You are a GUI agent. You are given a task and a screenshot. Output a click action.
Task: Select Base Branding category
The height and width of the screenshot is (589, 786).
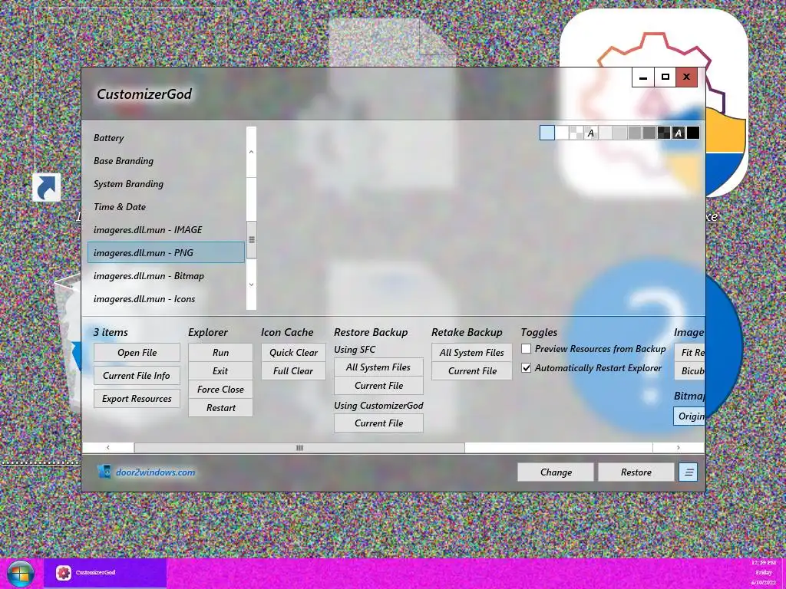tap(166, 161)
